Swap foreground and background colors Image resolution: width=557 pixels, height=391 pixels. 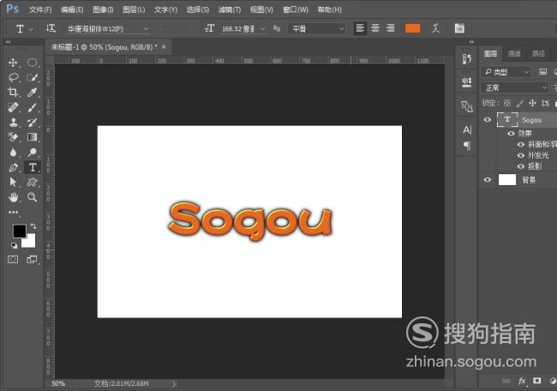pos(33,226)
